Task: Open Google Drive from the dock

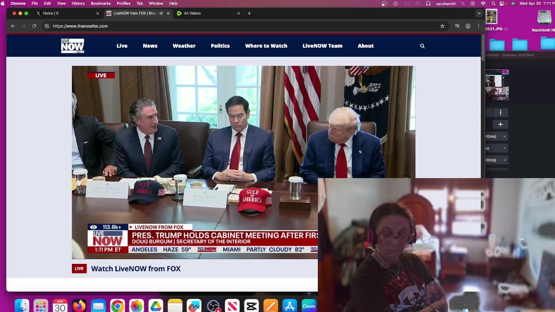Action: [156, 306]
